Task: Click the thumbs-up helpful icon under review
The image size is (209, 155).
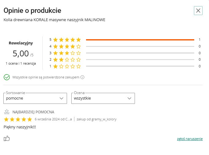Action: coord(7,139)
